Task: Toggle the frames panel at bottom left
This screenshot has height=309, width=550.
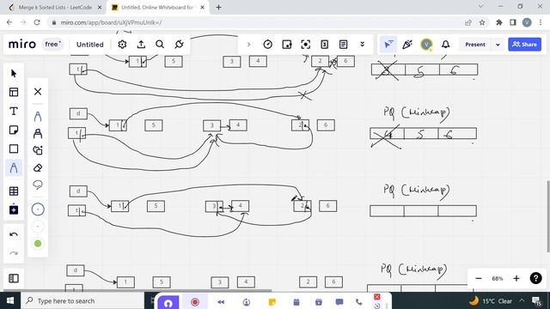Action: [14, 278]
